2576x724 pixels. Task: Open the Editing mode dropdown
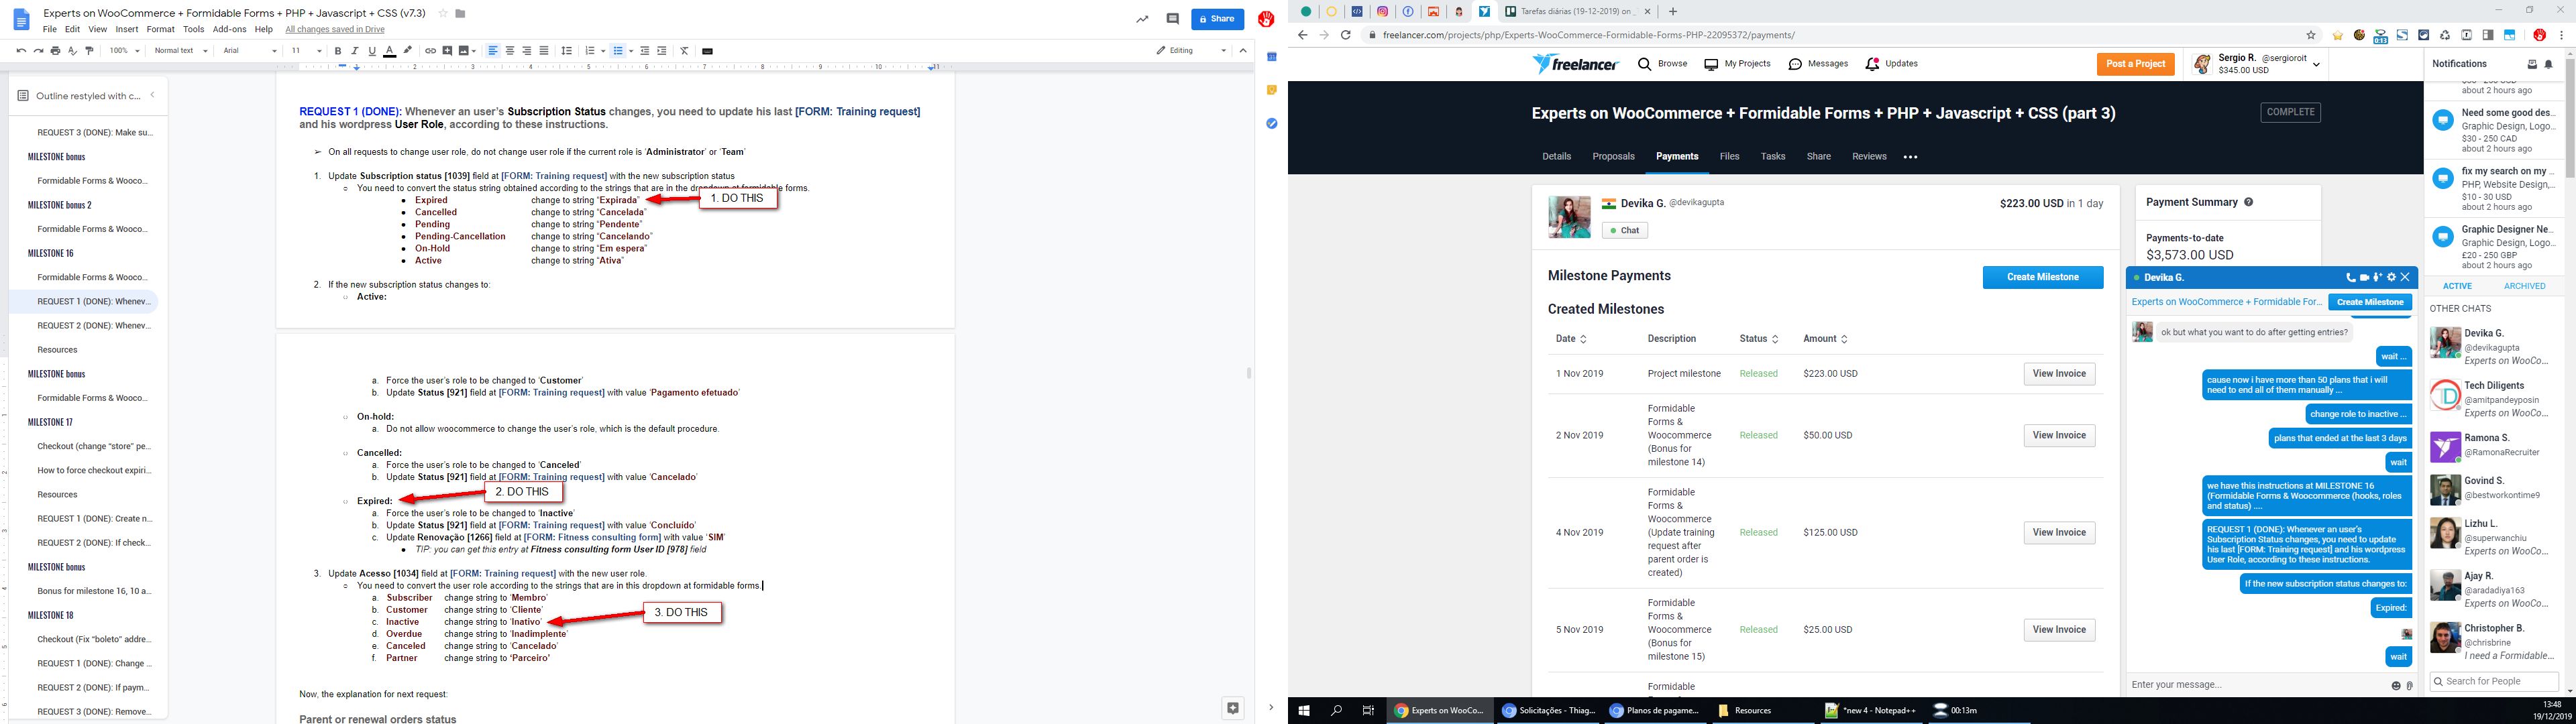1191,51
